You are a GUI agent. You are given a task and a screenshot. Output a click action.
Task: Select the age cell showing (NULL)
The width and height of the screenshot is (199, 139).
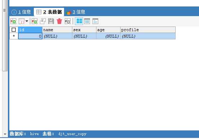[x=108, y=36]
